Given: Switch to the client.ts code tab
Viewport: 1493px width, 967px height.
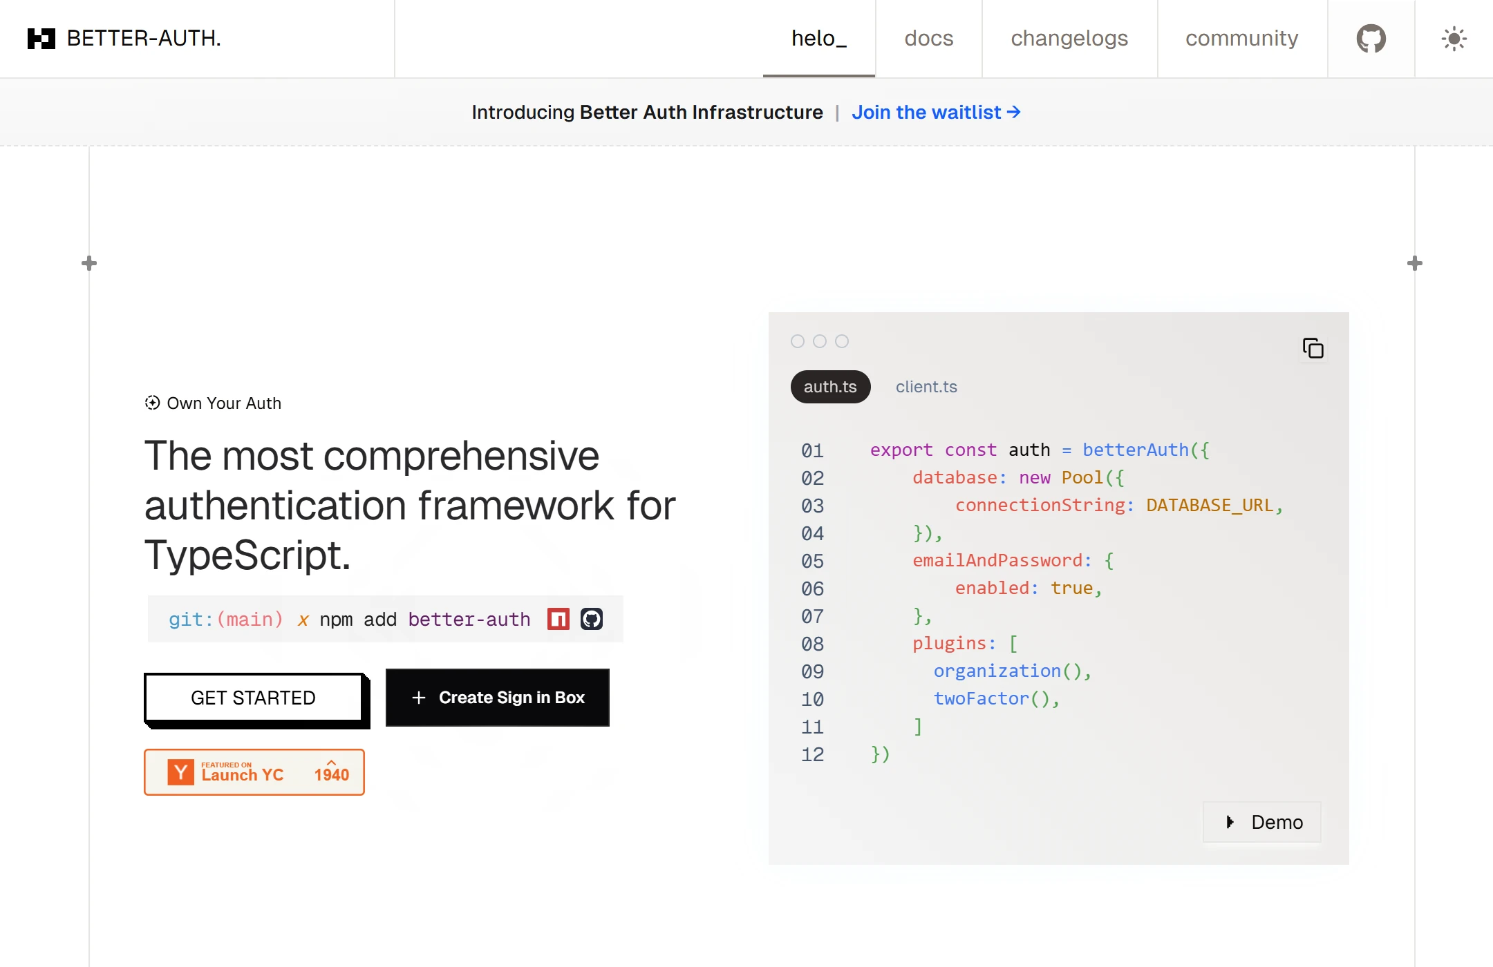Looking at the screenshot, I should [926, 387].
